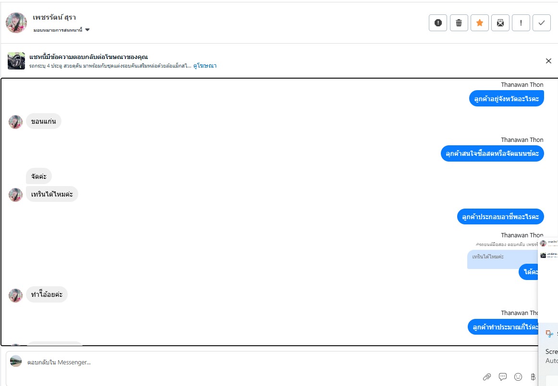Mark conversation as spam with exclamation circle icon
The image size is (558, 386).
pos(438,23)
